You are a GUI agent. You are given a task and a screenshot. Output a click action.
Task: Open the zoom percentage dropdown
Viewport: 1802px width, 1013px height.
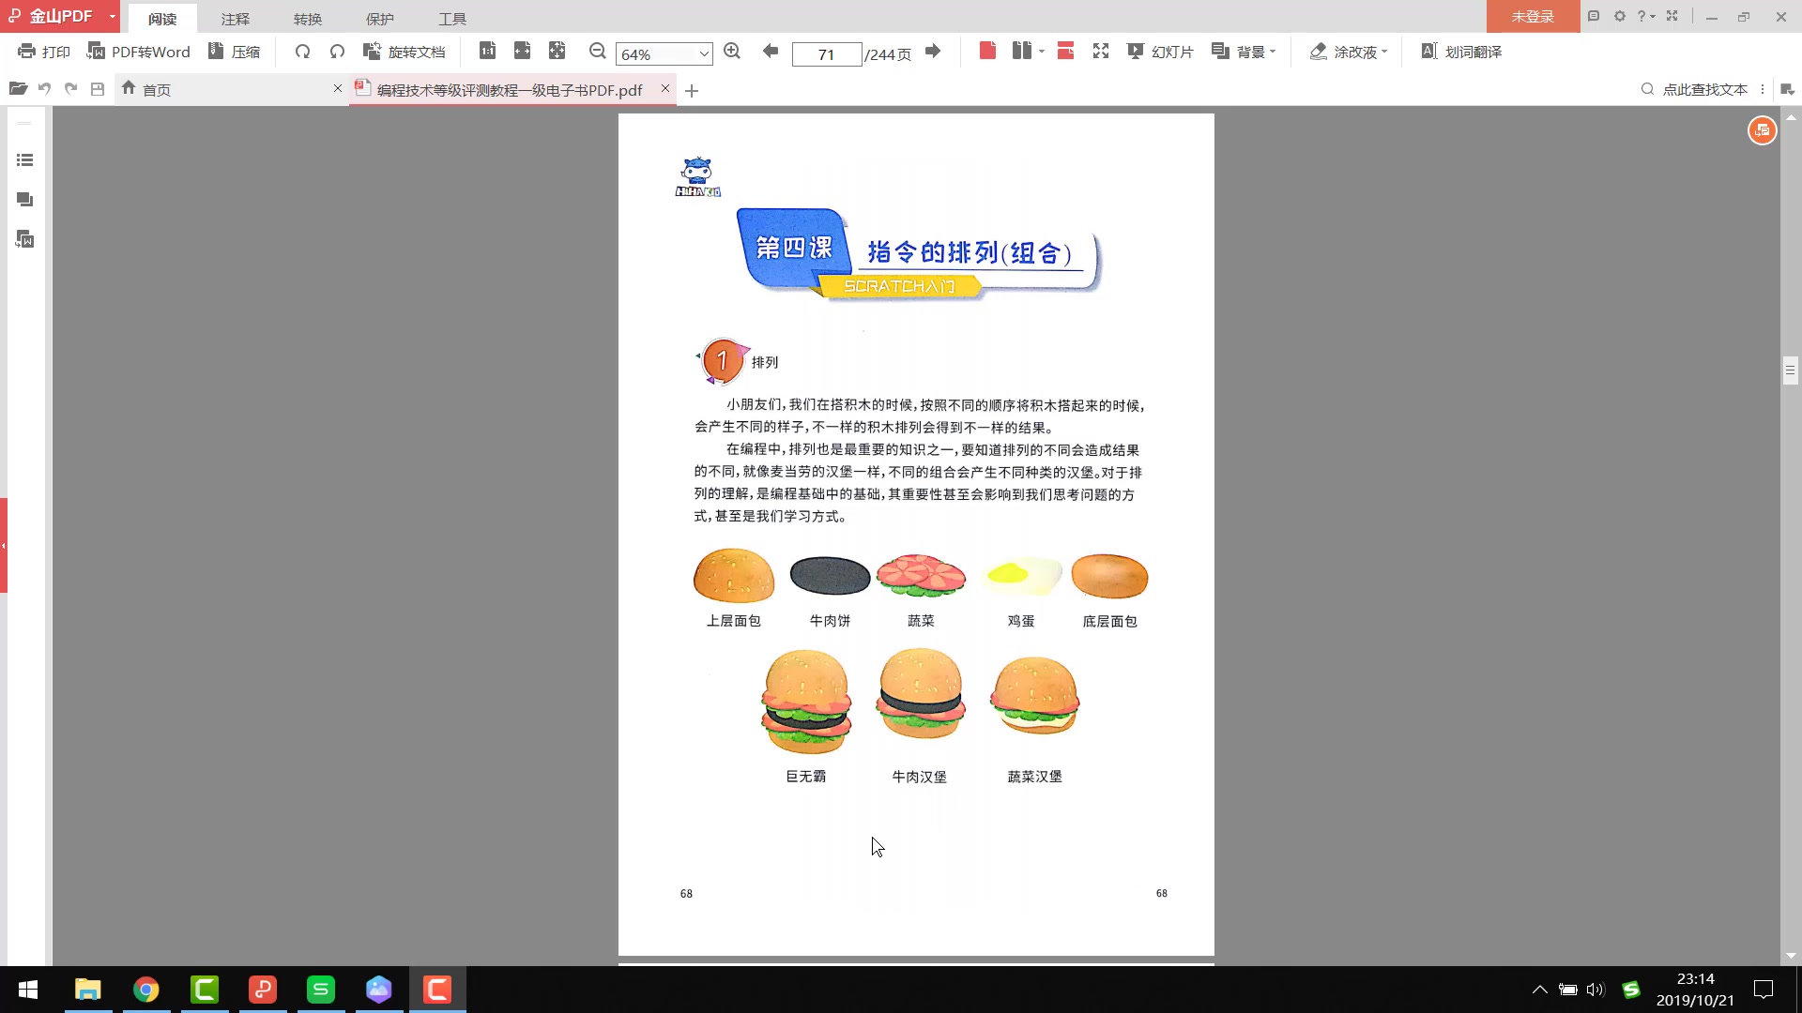pos(703,53)
